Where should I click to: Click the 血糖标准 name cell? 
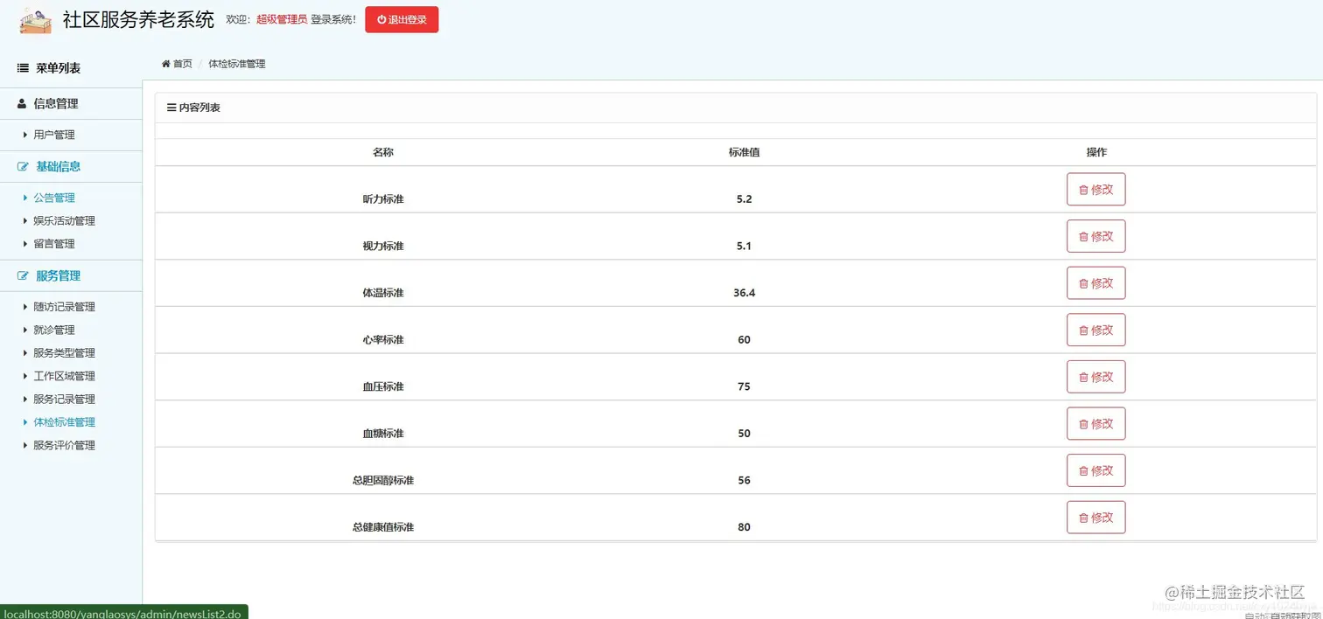(x=383, y=434)
